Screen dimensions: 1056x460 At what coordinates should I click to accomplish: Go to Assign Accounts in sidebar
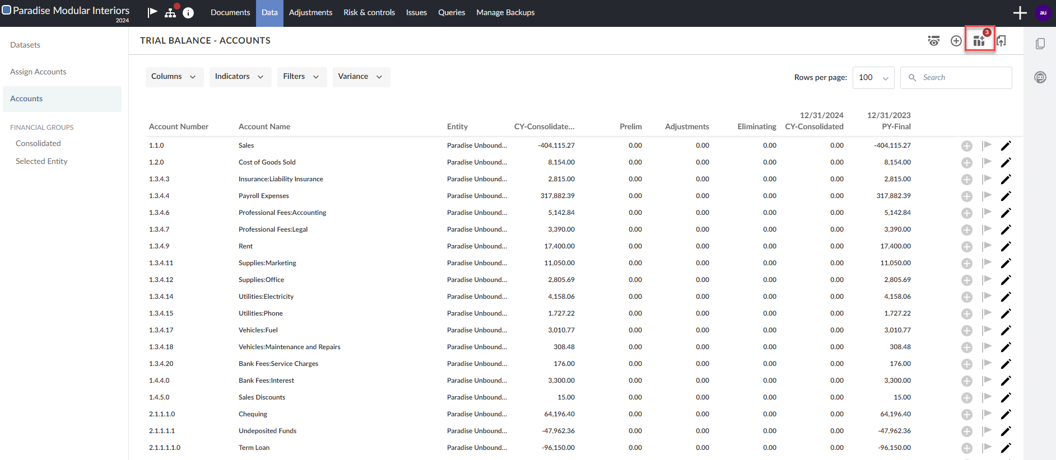click(38, 72)
